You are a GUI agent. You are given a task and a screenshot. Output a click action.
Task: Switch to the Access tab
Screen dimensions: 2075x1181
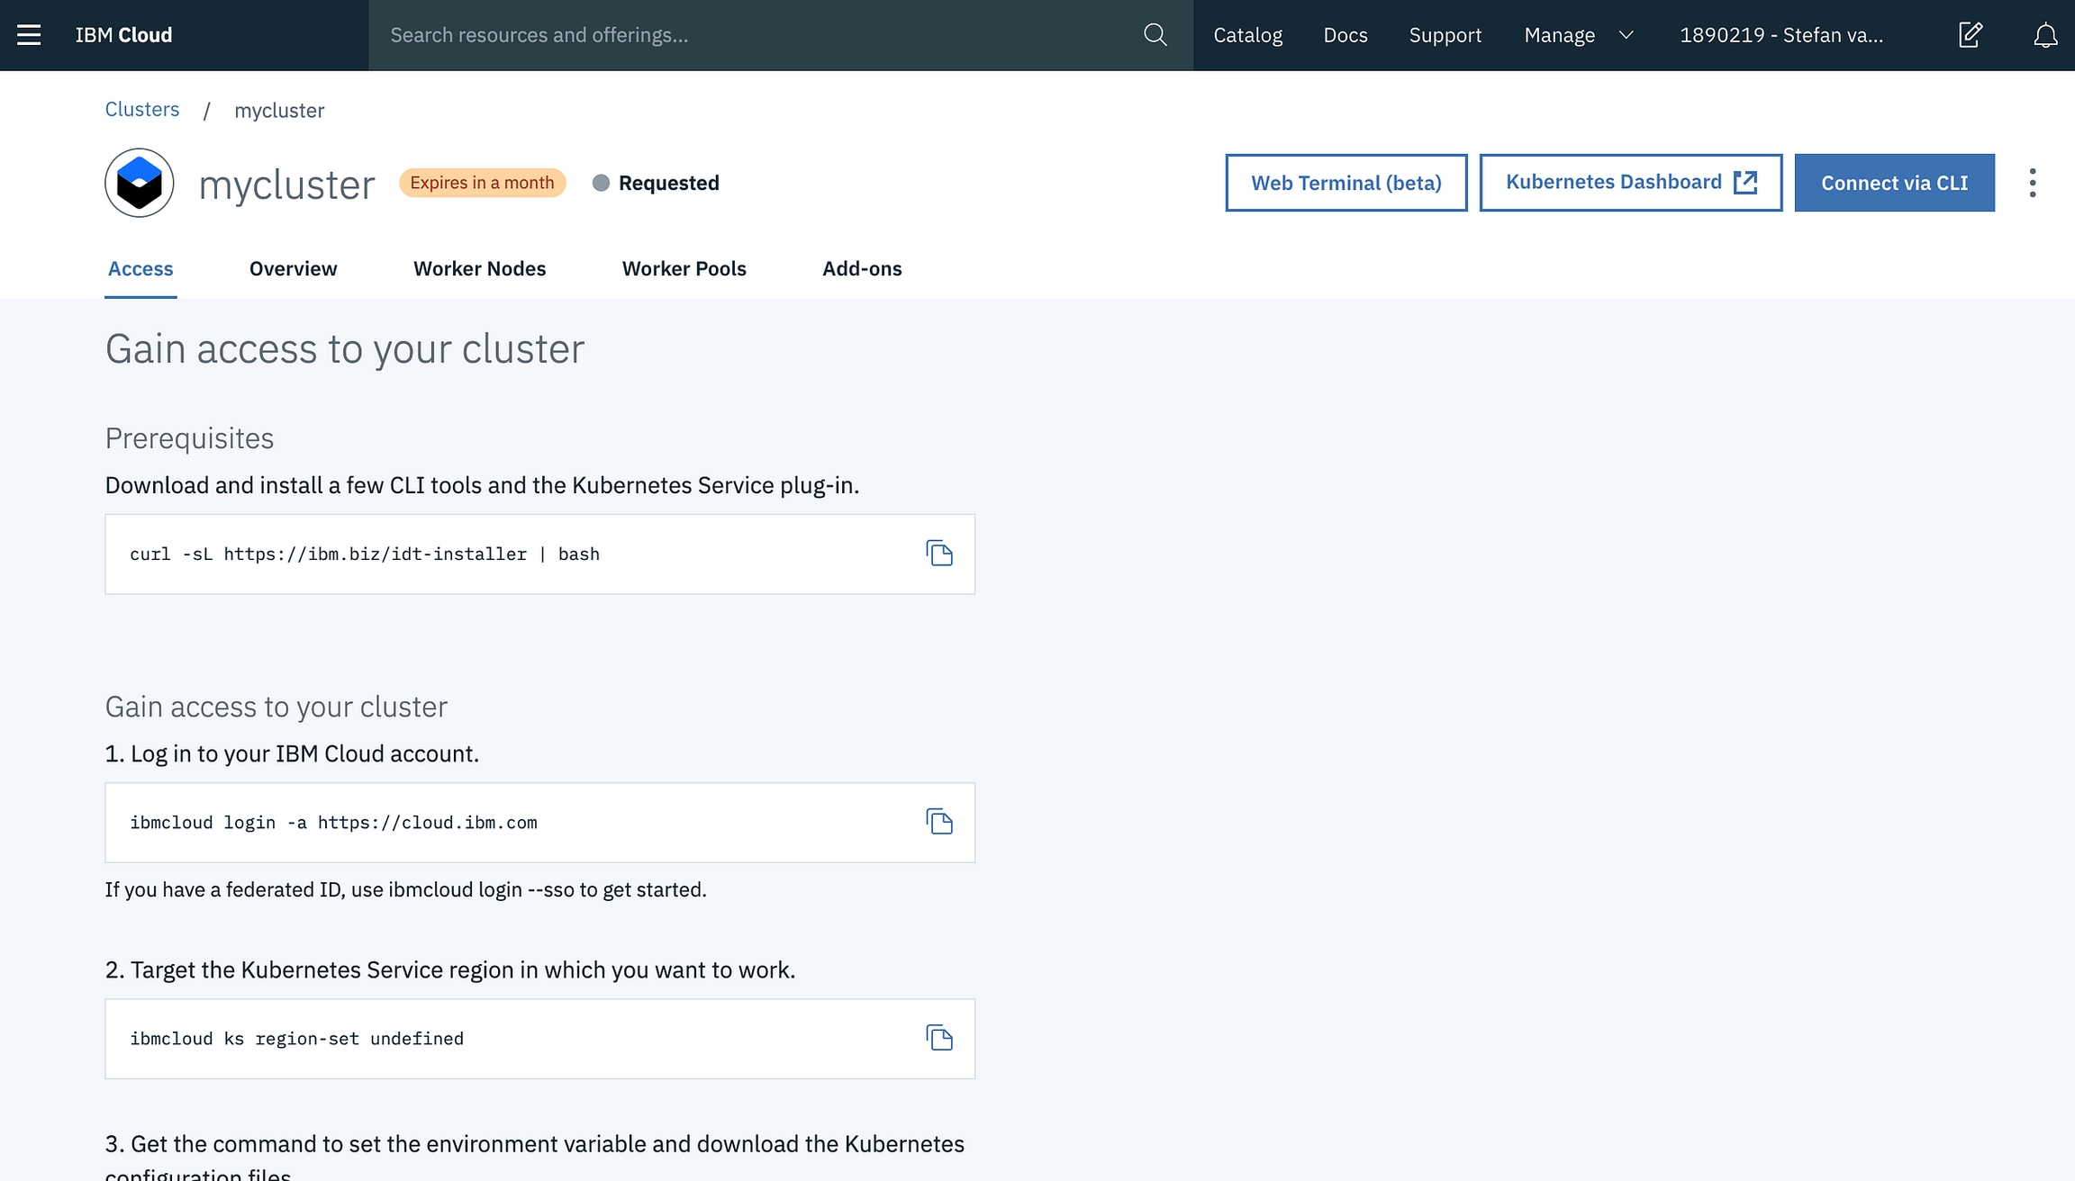[140, 268]
